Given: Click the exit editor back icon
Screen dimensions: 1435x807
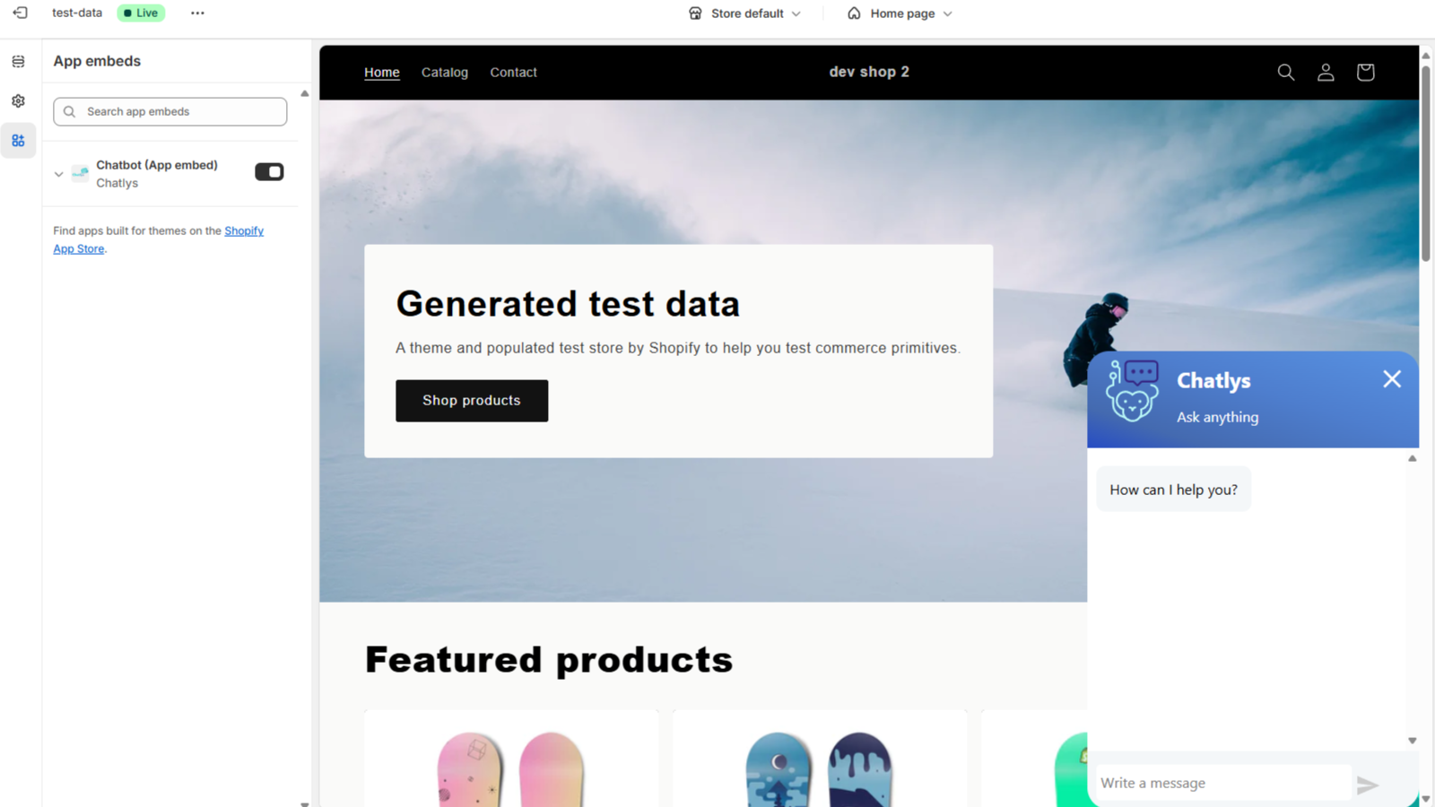Looking at the screenshot, I should pos(20,13).
